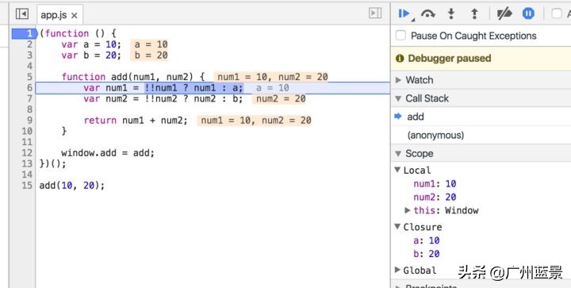The height and width of the screenshot is (288, 571).
Task: Set breakpoint on line number 6
Action: click(x=29, y=88)
